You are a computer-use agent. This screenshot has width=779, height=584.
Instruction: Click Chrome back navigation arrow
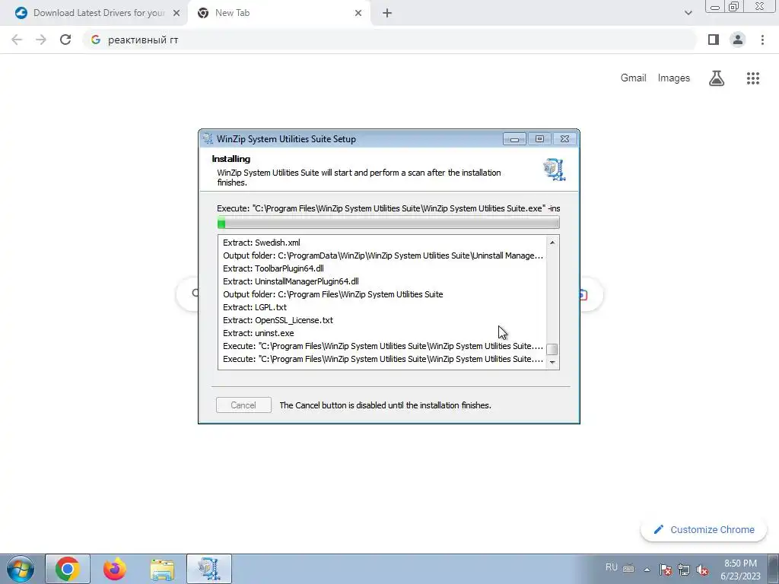[x=17, y=40]
